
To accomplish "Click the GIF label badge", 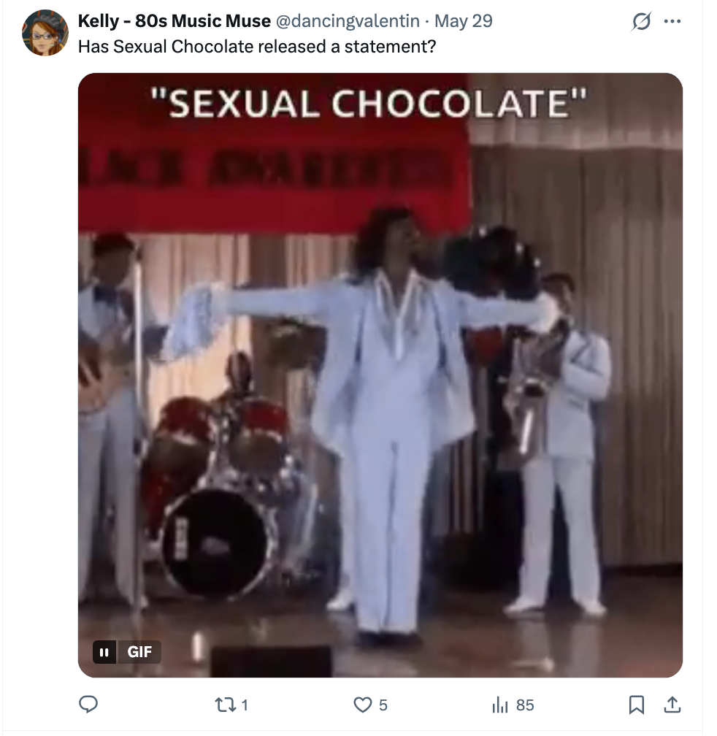I will click(139, 652).
